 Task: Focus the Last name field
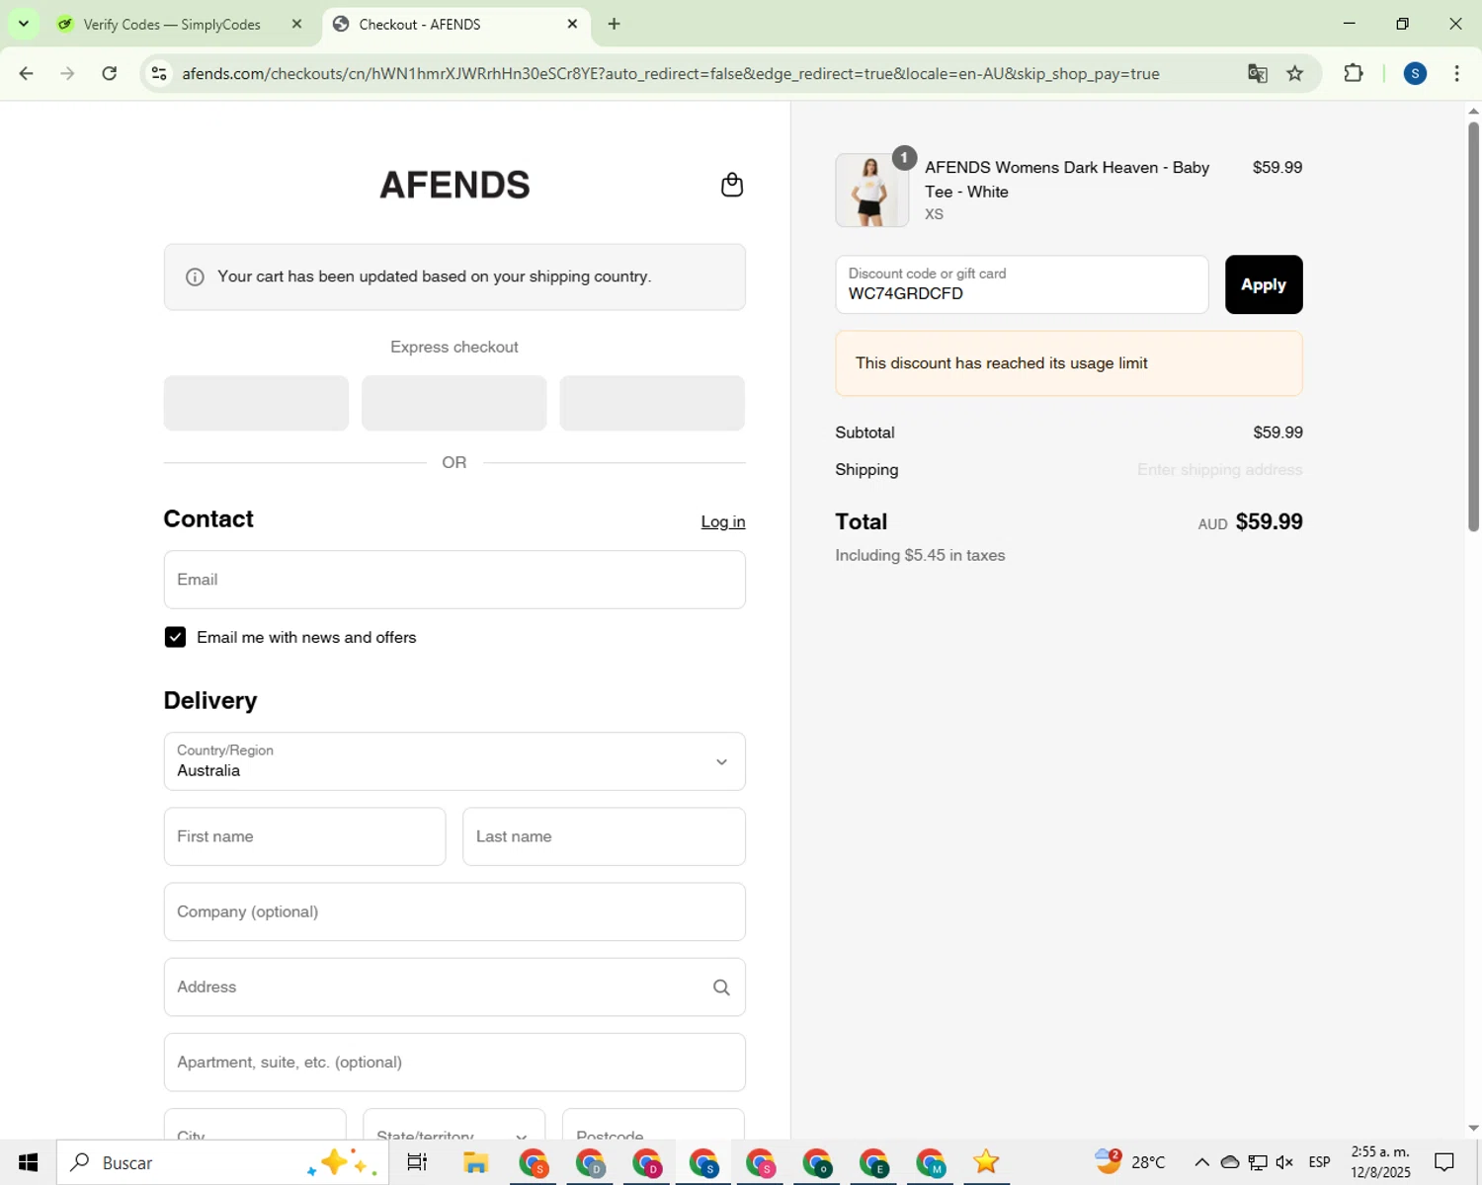(x=604, y=836)
